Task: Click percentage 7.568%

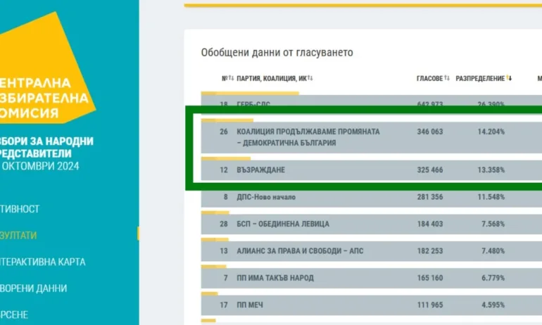Action: coord(493,224)
